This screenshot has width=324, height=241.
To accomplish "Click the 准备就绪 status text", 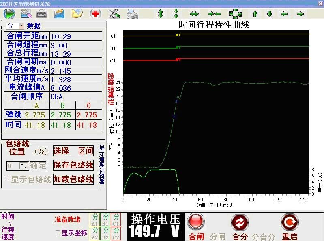I will [x=68, y=220].
